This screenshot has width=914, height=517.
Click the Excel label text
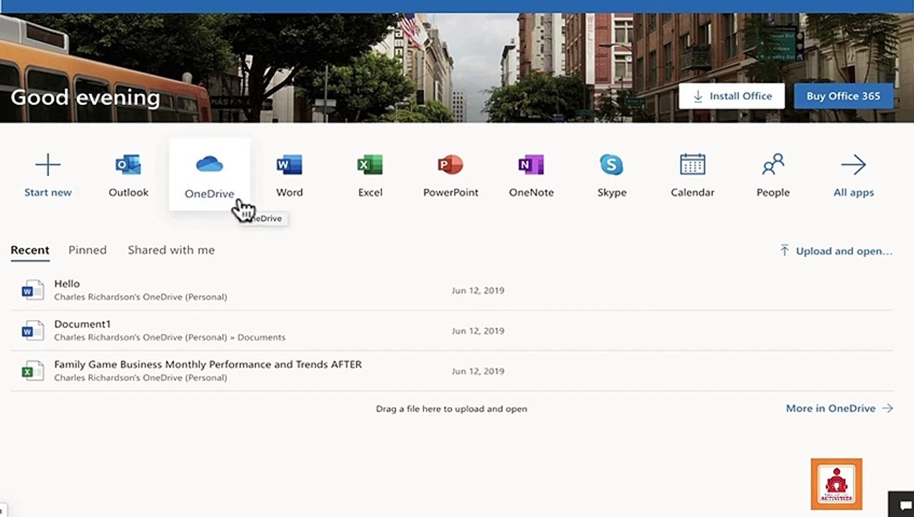point(370,192)
